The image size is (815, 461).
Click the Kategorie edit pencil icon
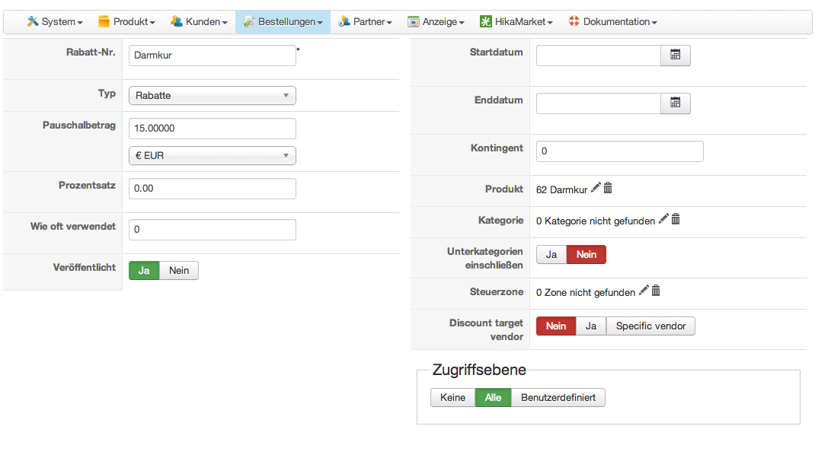663,219
